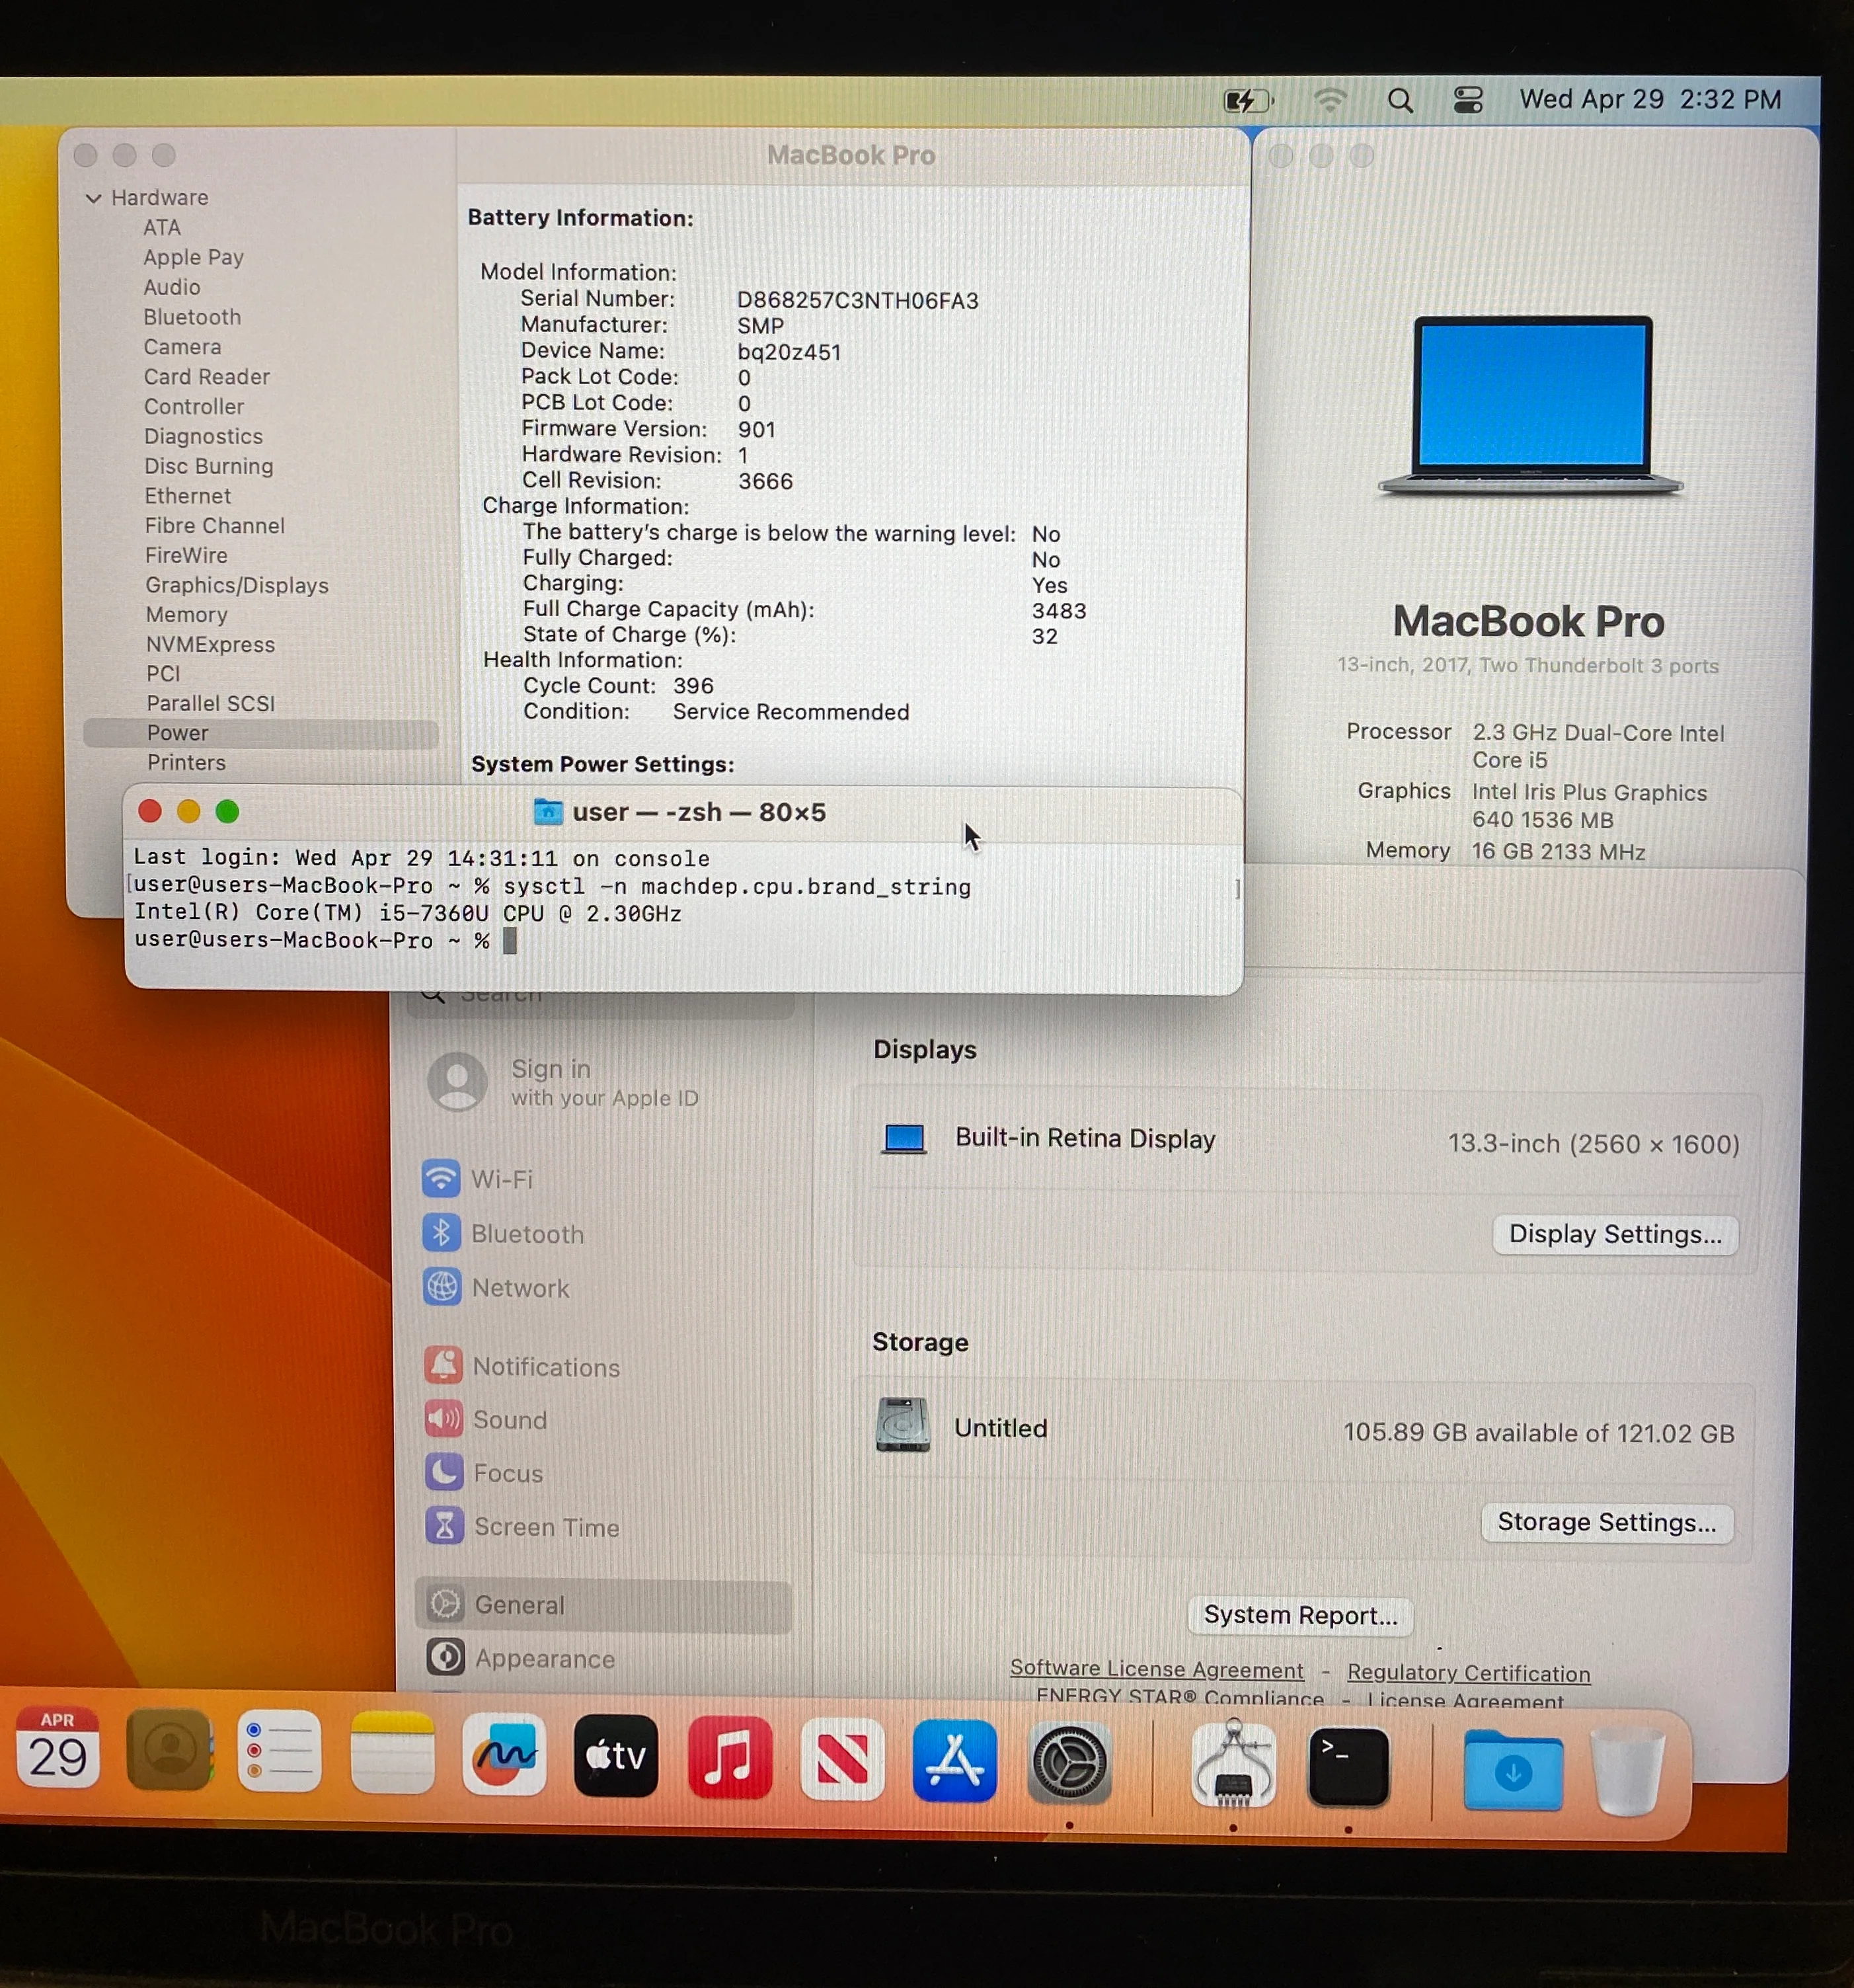Select Power in the Hardware sidebar

point(261,733)
